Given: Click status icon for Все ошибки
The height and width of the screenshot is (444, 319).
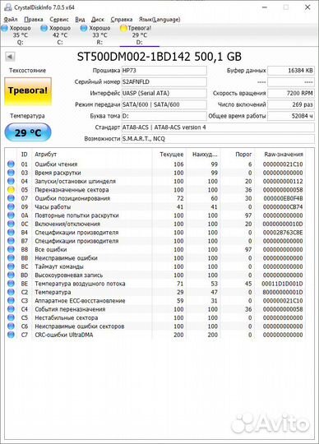Looking at the screenshot, I should (x=11, y=249).
